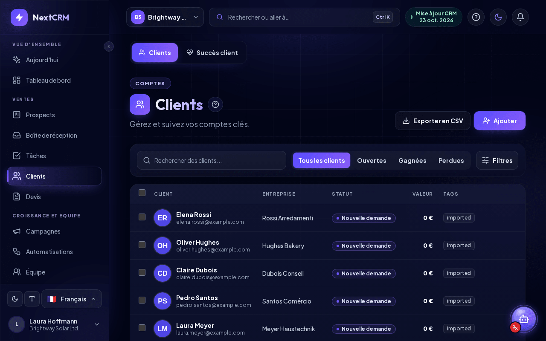Open Automatisations in sidebar

[55, 251]
